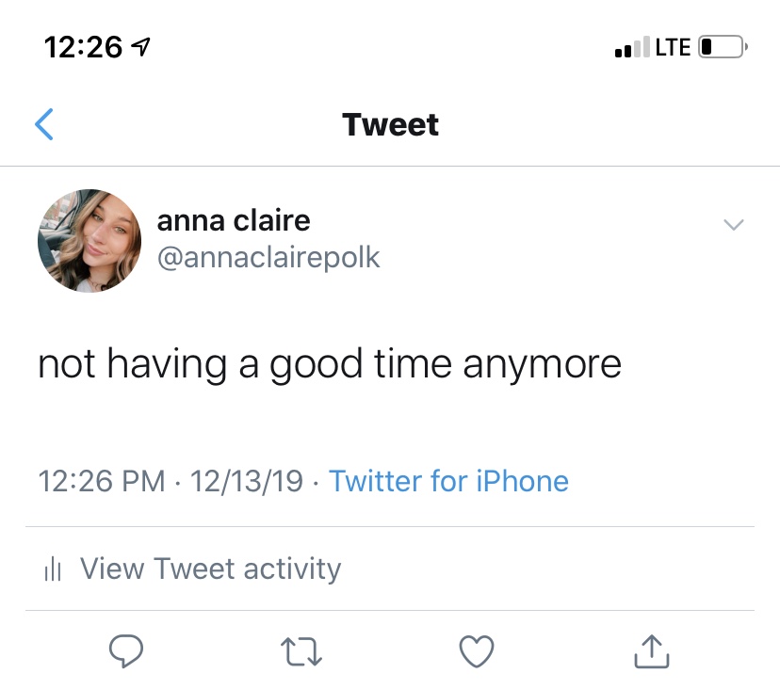Open the "anna claire" display name profile
Screen dimensions: 780x689
pos(233,220)
